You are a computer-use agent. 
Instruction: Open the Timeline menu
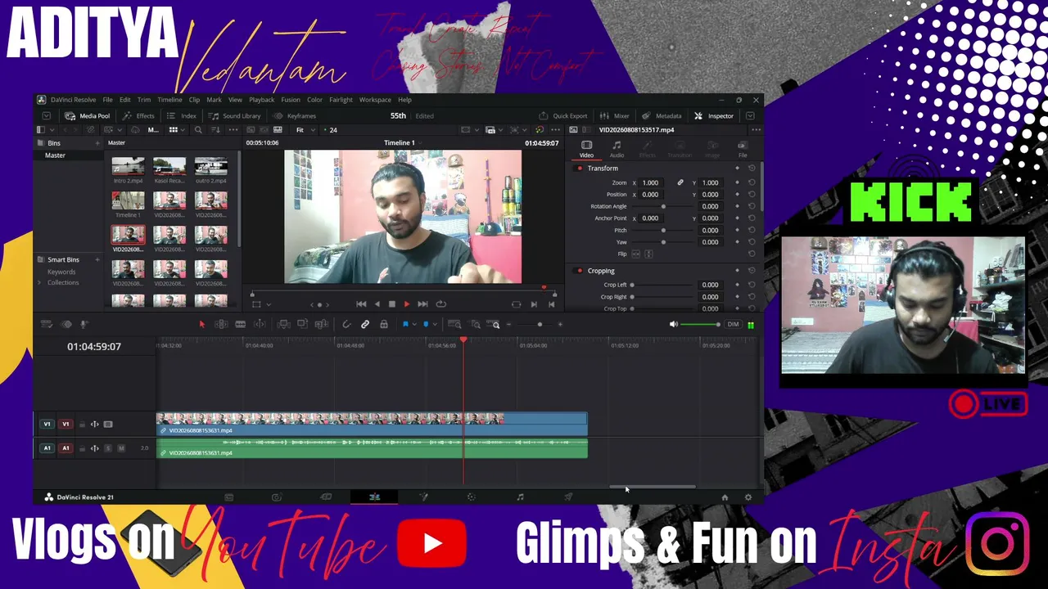pyautogui.click(x=169, y=100)
